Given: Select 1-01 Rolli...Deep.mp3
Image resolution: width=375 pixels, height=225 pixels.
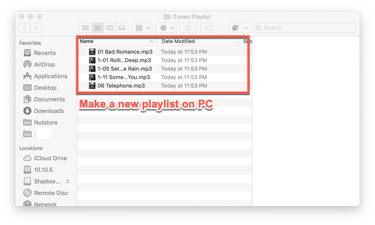Looking at the screenshot, I should (124, 60).
